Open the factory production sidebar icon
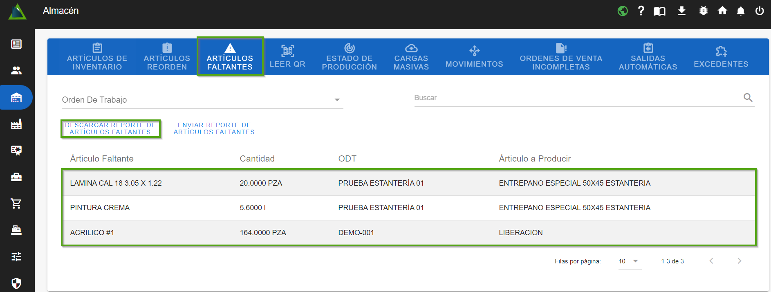Screen dimensions: 771x292 (x=16, y=124)
